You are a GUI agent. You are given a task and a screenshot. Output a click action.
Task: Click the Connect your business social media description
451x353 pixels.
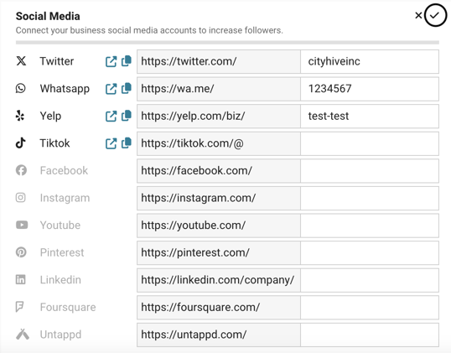(149, 30)
